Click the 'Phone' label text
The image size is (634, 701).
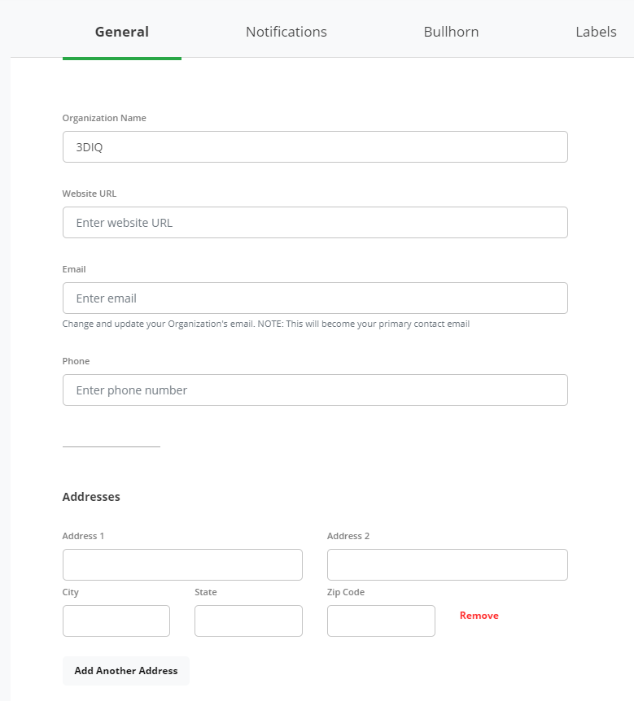[x=76, y=361]
